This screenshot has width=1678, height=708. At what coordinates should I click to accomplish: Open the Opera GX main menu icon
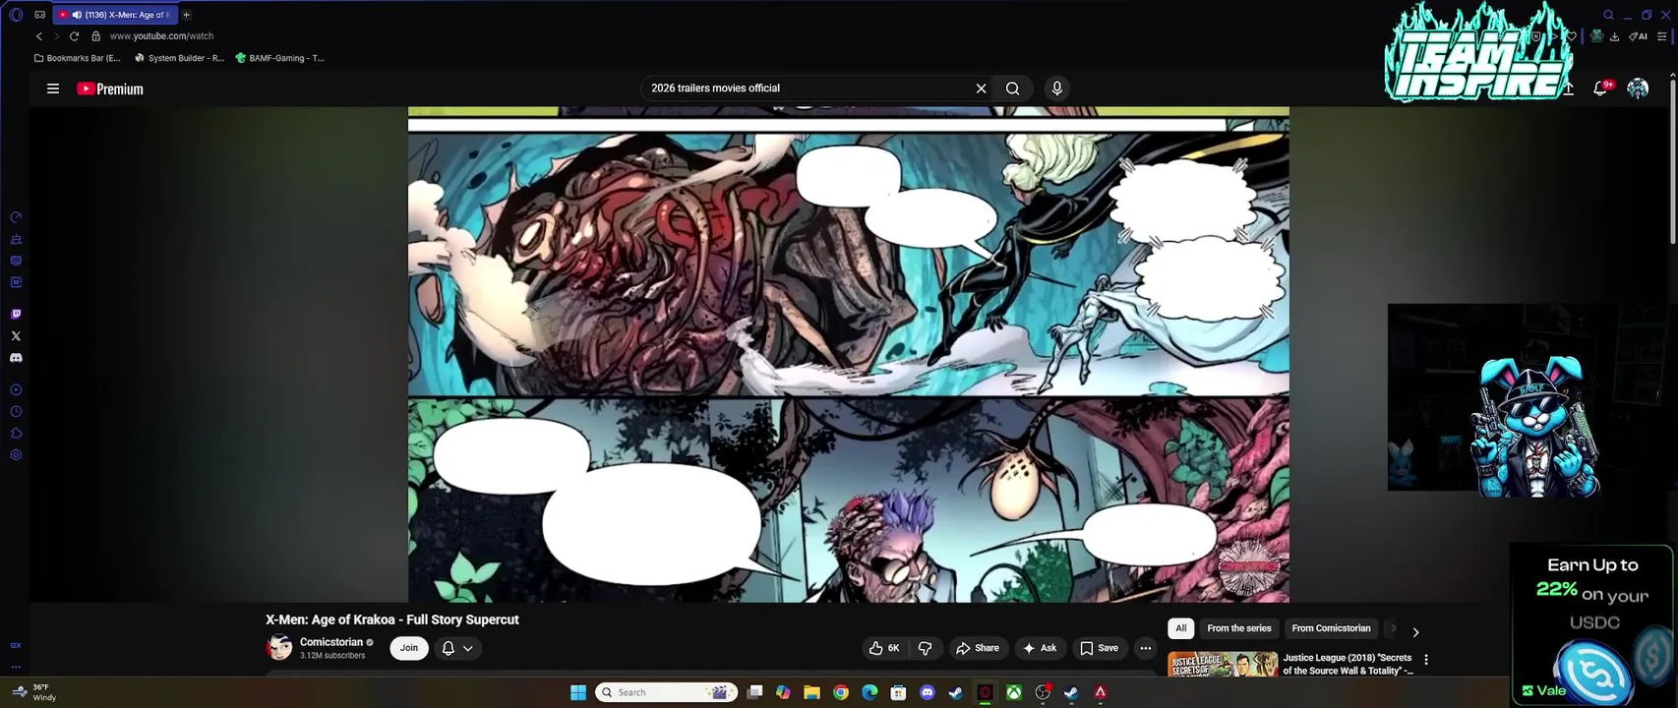(x=16, y=15)
